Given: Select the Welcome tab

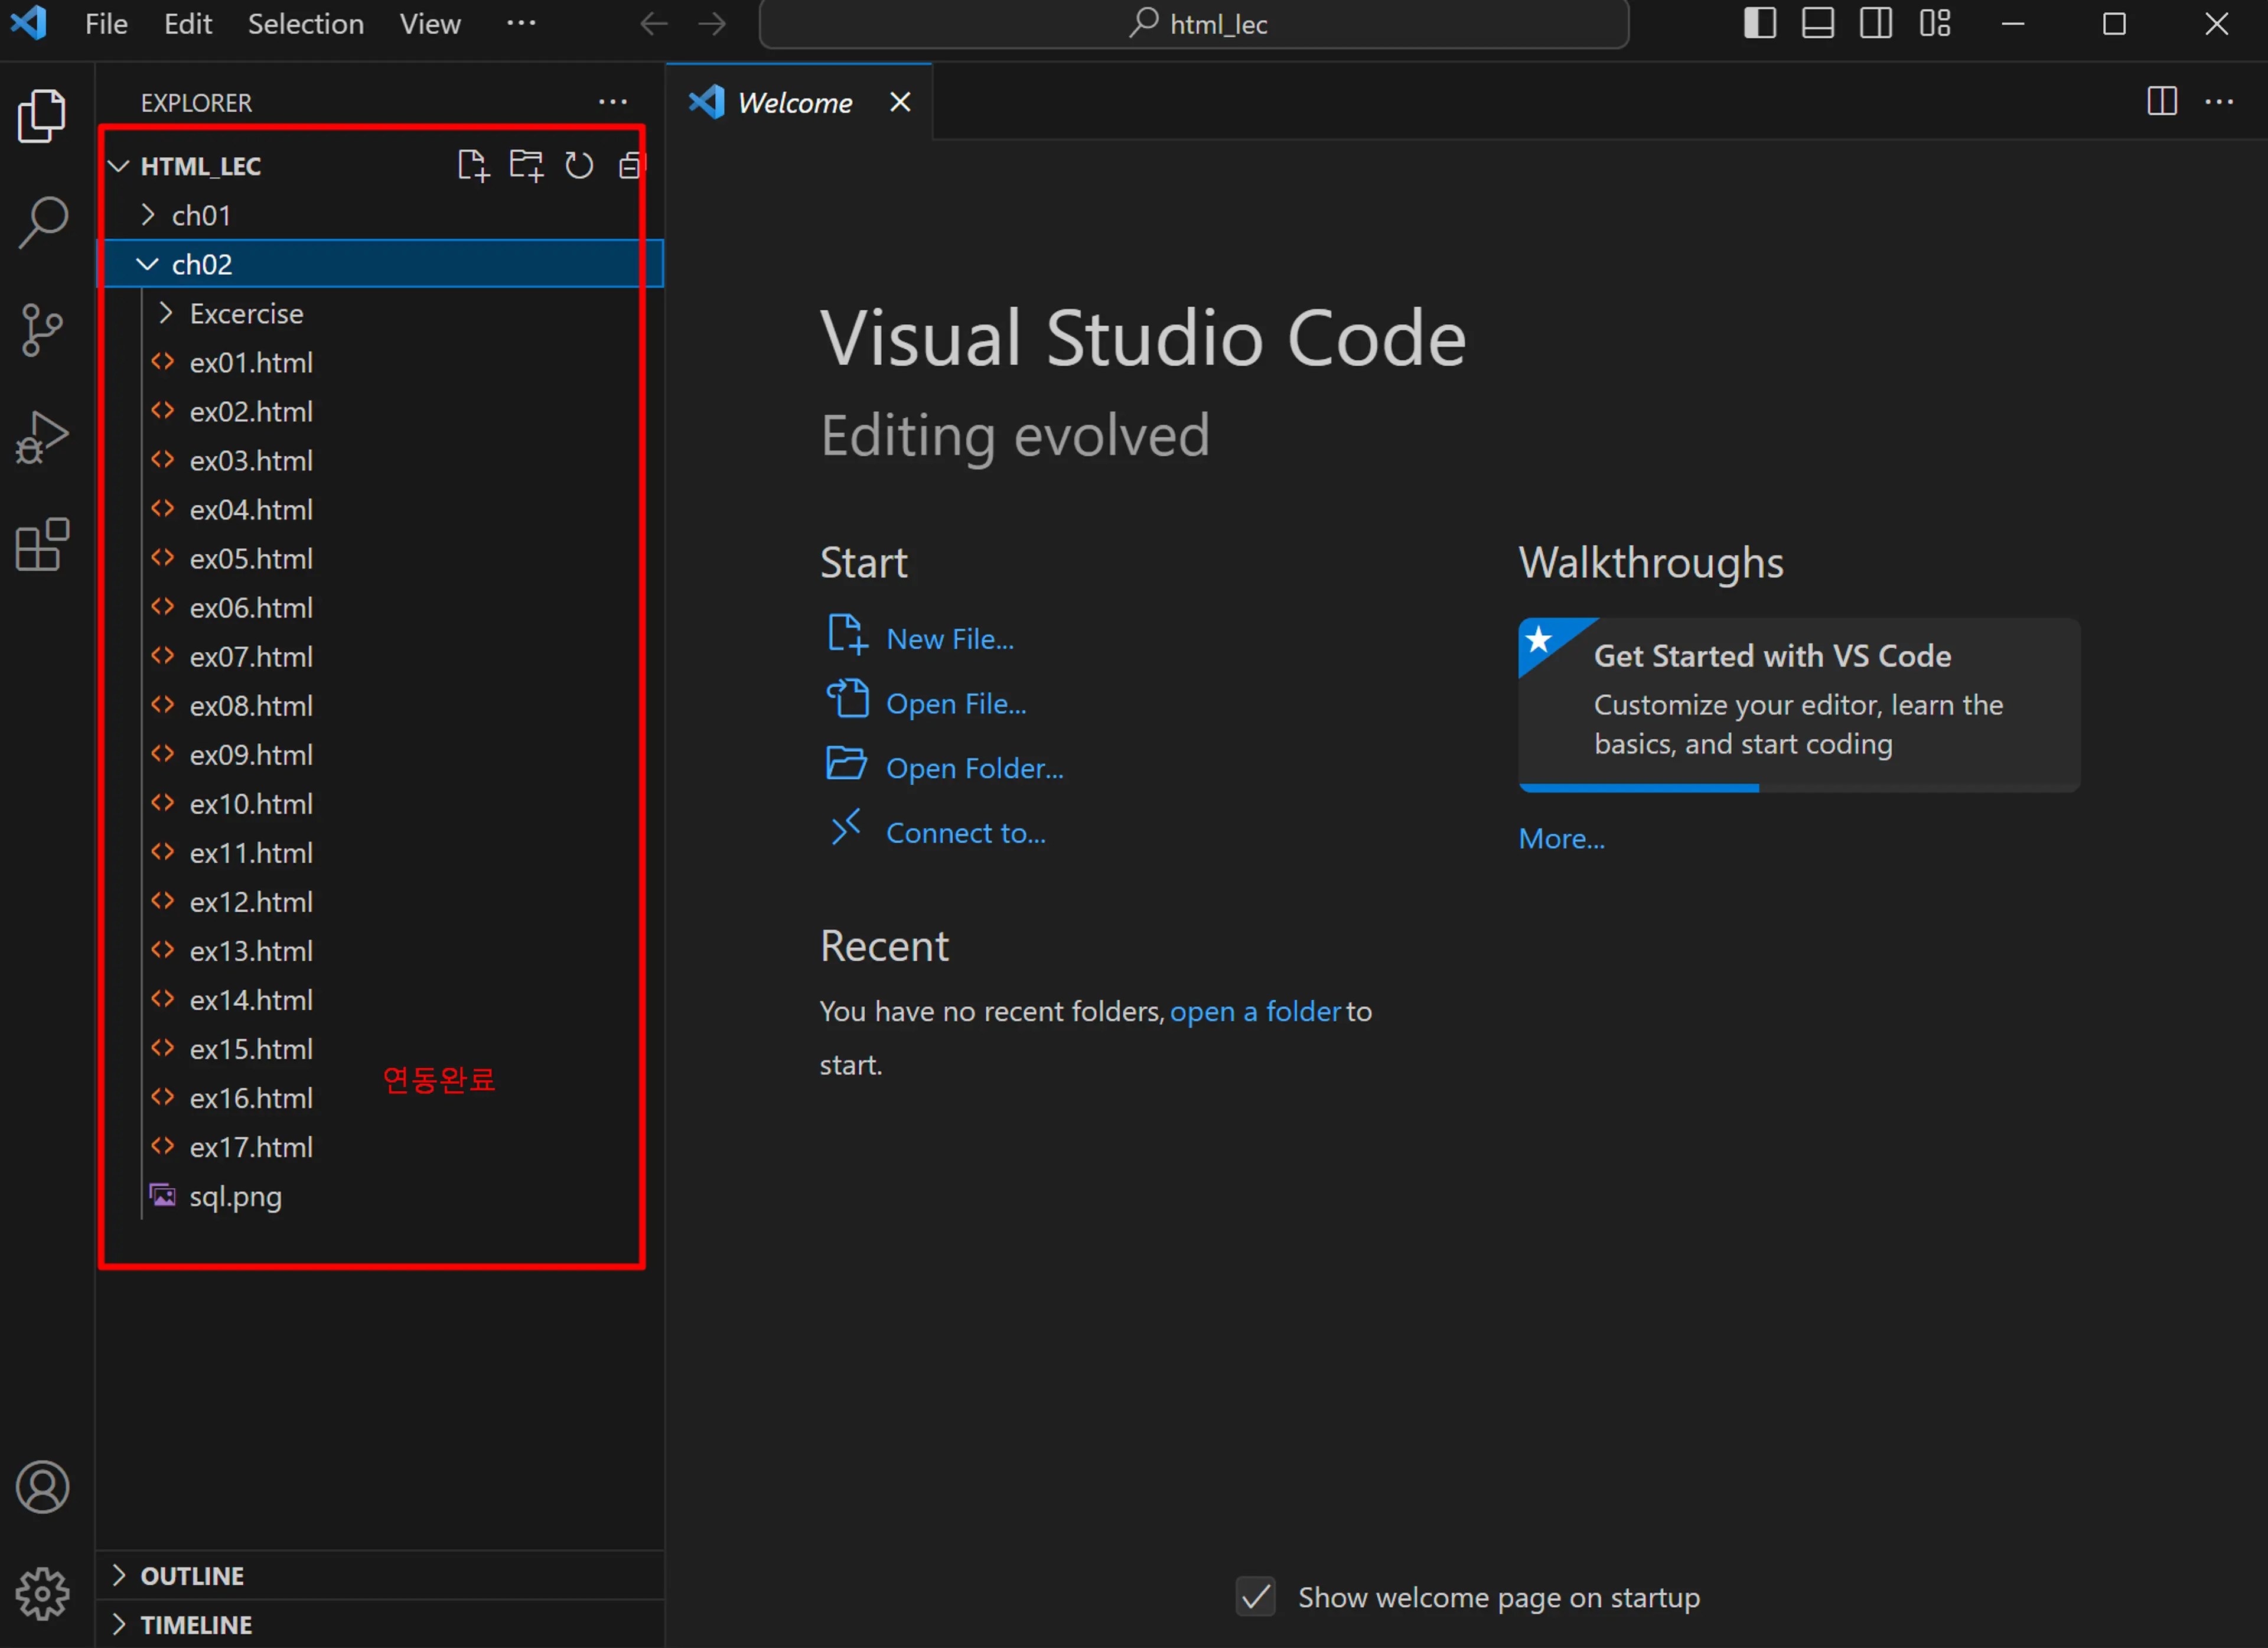Looking at the screenshot, I should (798, 102).
